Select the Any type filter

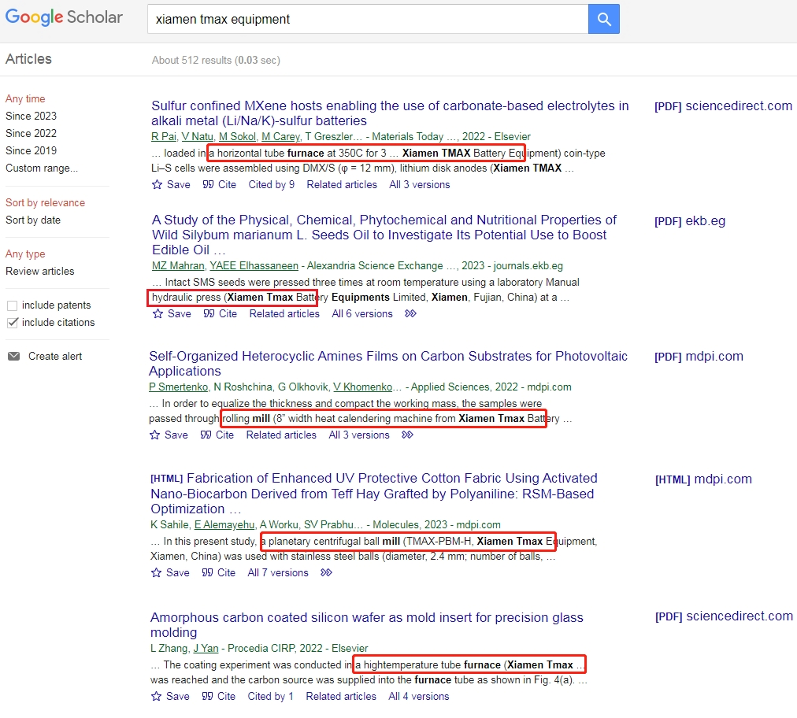25,254
